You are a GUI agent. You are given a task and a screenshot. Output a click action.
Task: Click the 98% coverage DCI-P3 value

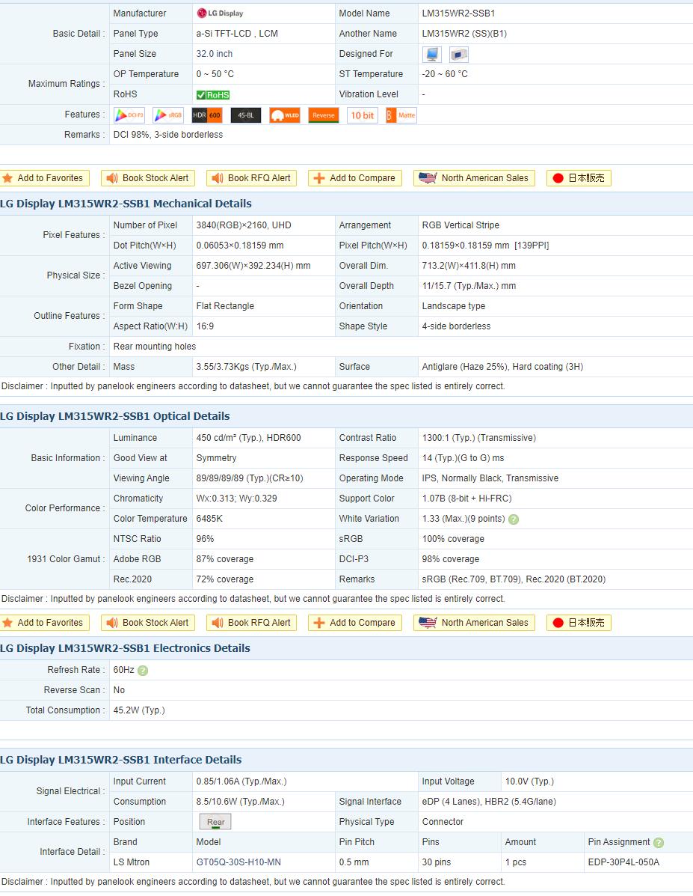450,559
